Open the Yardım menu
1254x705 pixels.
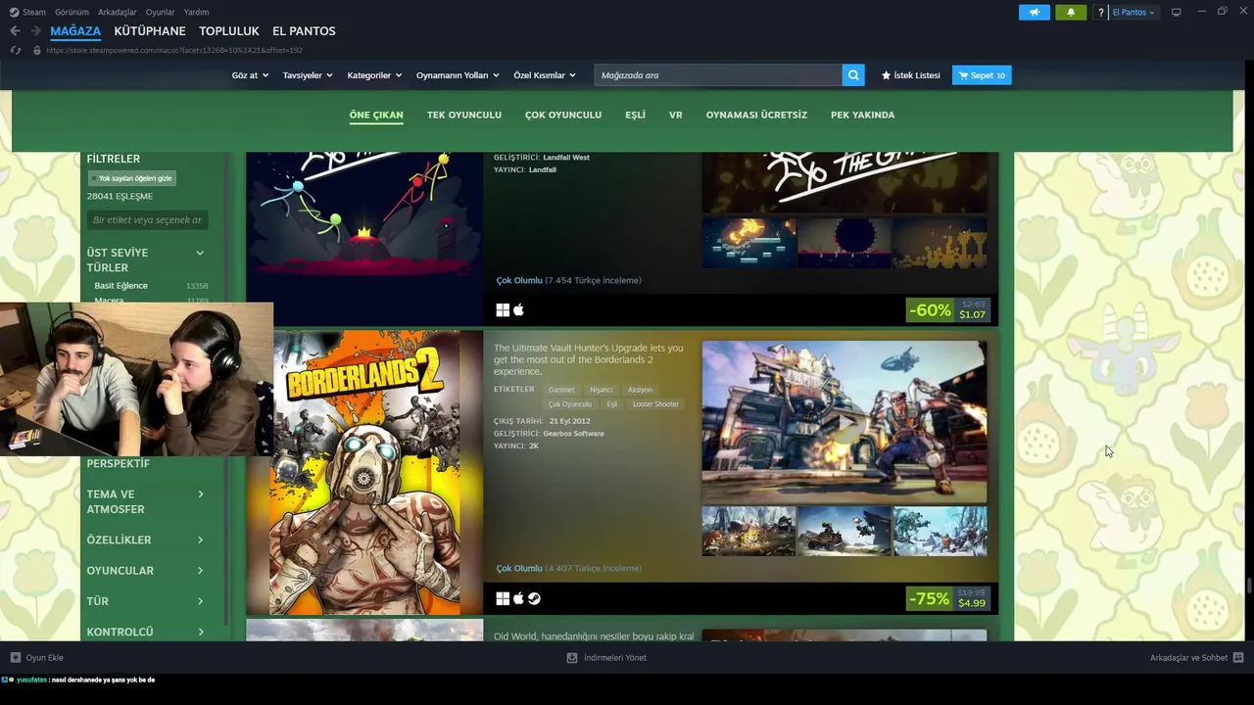point(196,12)
